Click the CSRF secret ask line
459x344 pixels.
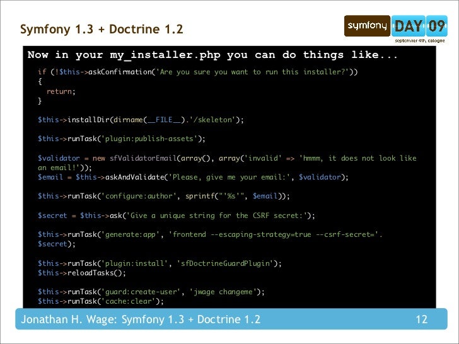[177, 215]
